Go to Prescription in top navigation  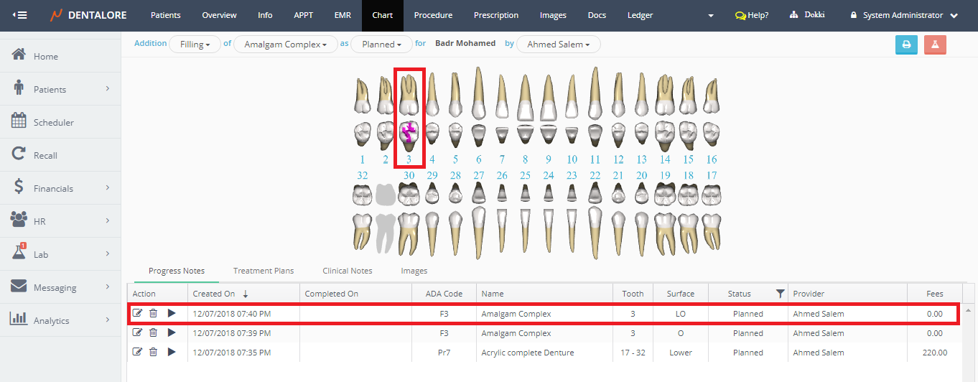pos(495,15)
